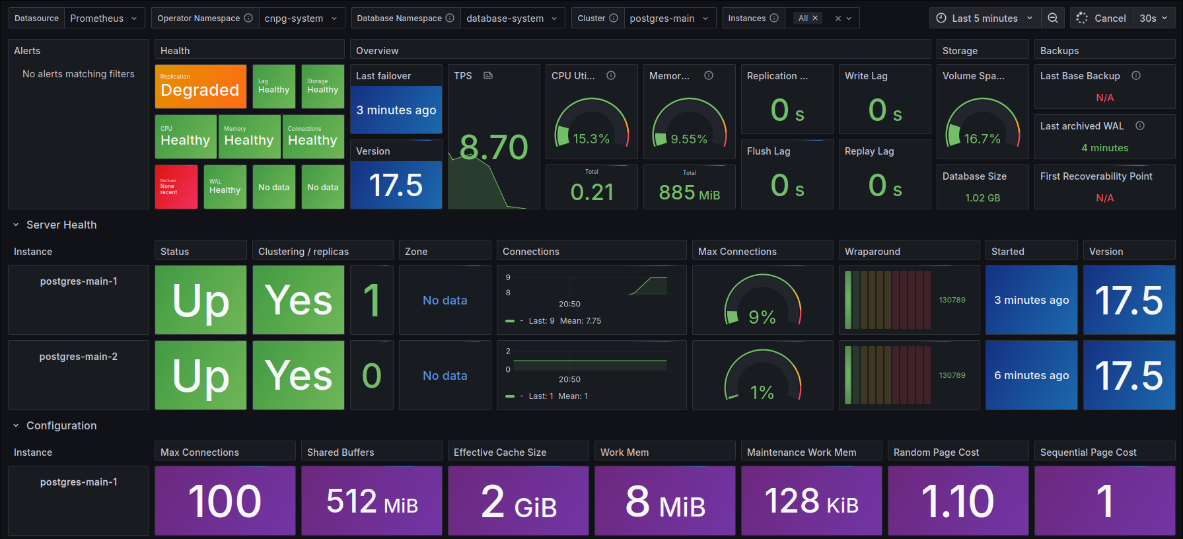Open the cnpg-system namespace dropdown

(301, 18)
